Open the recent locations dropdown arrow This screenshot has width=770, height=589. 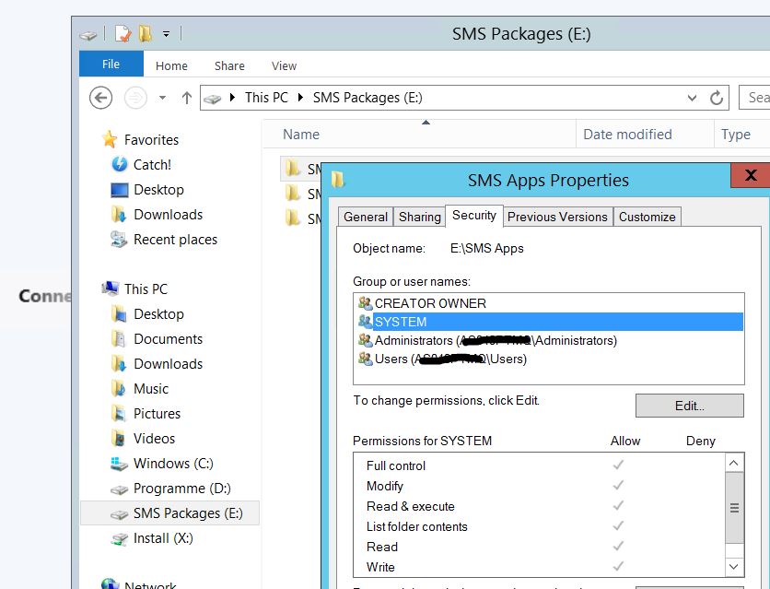pos(162,98)
